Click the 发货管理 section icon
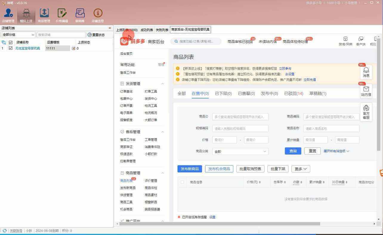 click(x=122, y=84)
